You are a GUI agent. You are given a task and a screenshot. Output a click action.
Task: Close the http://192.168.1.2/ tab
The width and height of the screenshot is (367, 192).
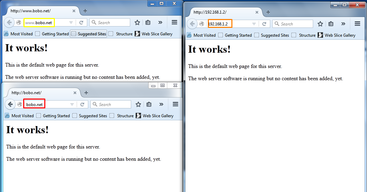pos(257,12)
